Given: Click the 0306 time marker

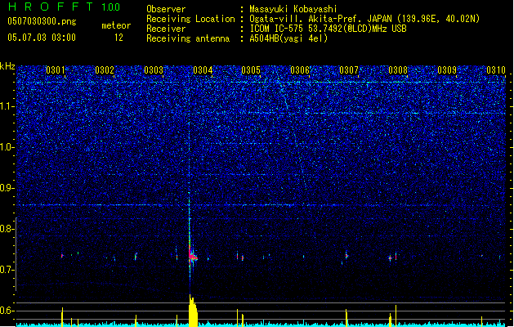Looking at the screenshot, I should 300,70.
